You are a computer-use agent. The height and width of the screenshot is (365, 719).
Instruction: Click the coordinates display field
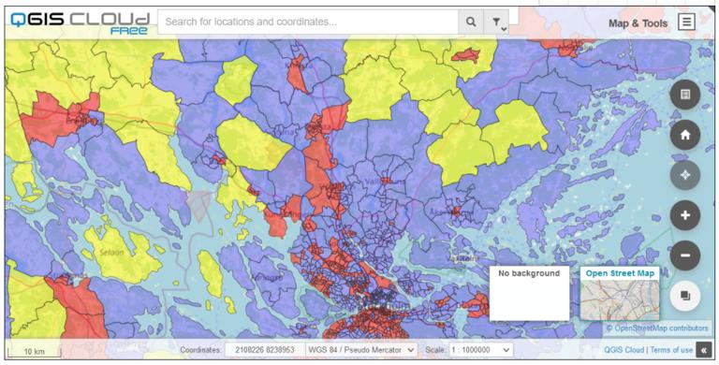[265, 350]
